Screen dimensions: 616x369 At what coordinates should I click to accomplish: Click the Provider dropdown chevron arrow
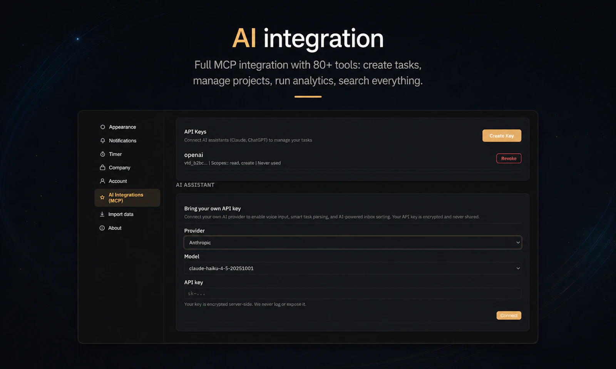(x=518, y=243)
